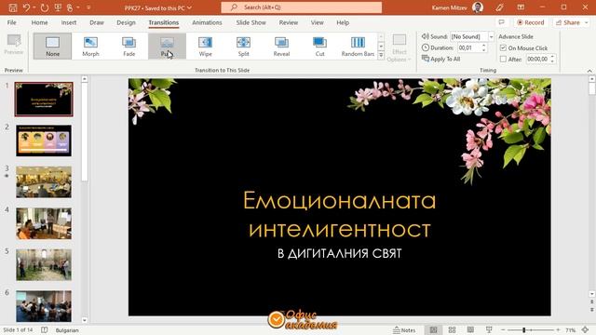The height and width of the screenshot is (335, 596).
Task: Open the Help tab
Action: pyautogui.click(x=343, y=22)
